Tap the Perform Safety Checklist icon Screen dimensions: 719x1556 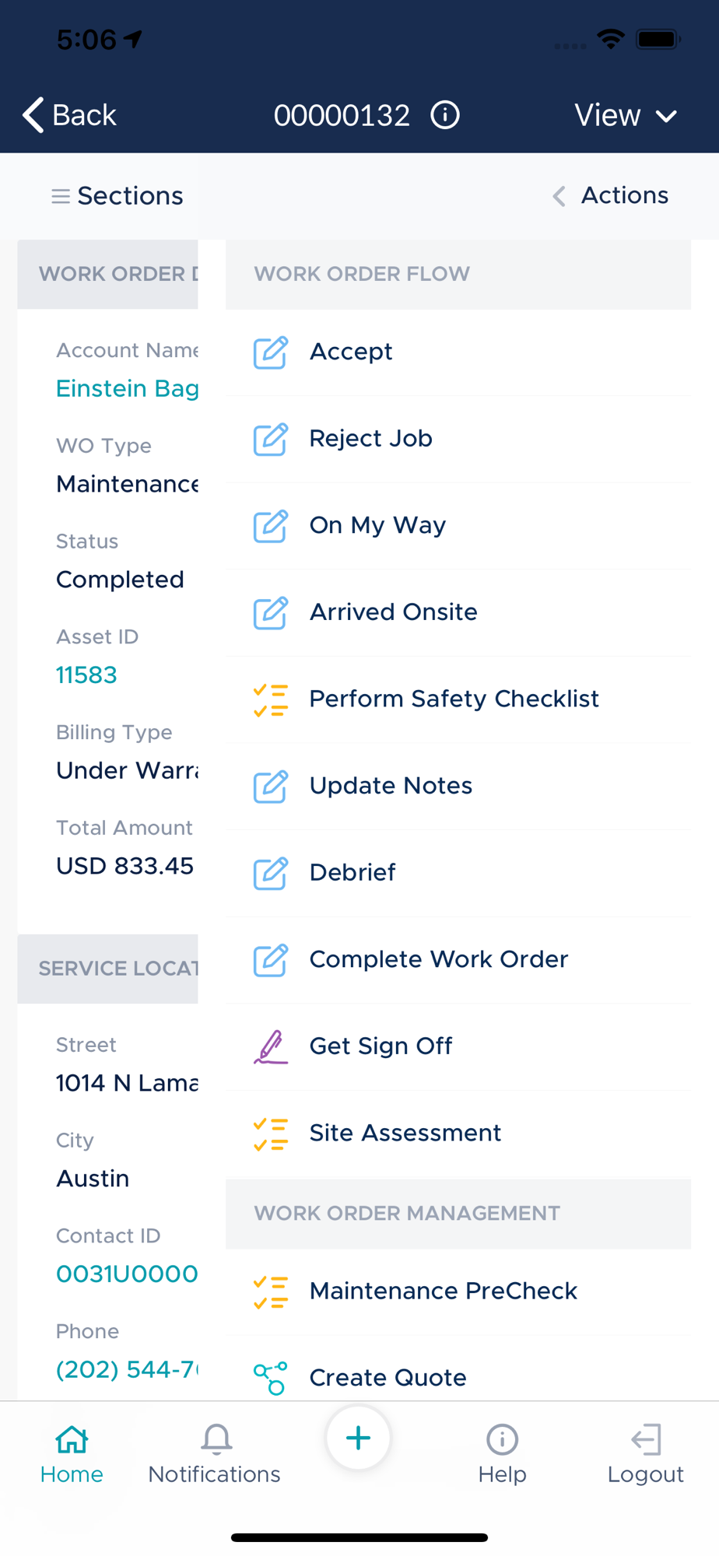coord(271,699)
